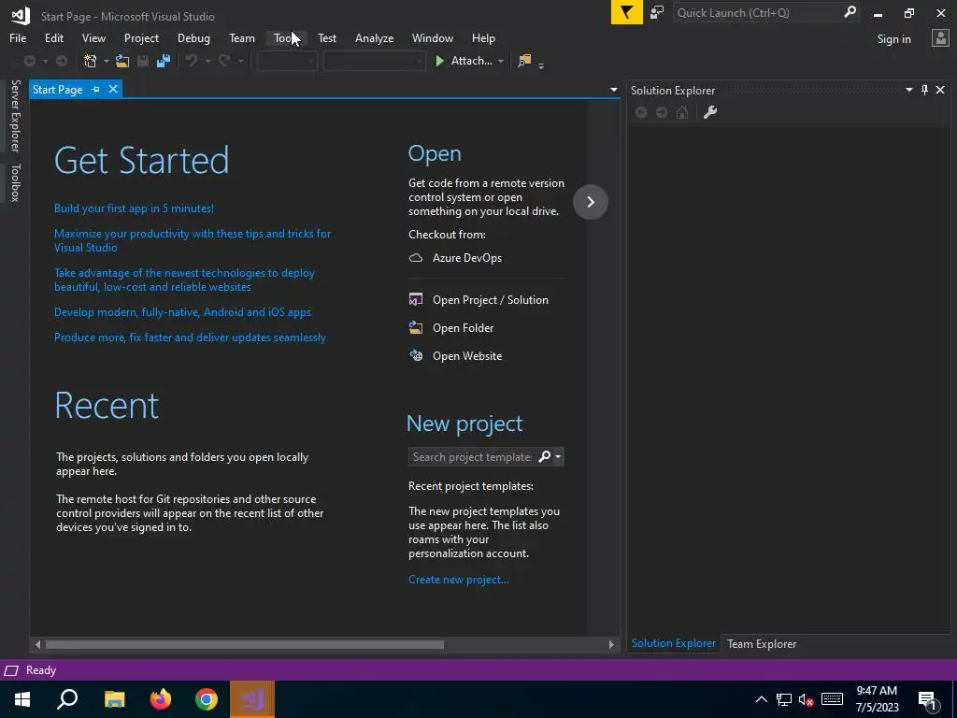This screenshot has height=718, width=957.
Task: Click the notifications flag icon
Action: [627, 13]
